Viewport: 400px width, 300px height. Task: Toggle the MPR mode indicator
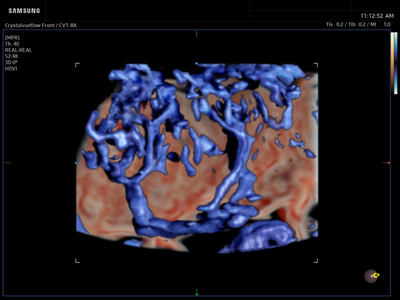pyautogui.click(x=12, y=37)
